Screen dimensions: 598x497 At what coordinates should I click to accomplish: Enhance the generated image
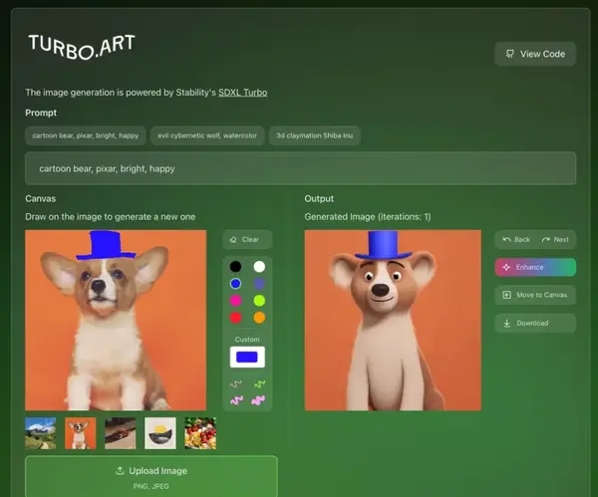click(x=535, y=267)
